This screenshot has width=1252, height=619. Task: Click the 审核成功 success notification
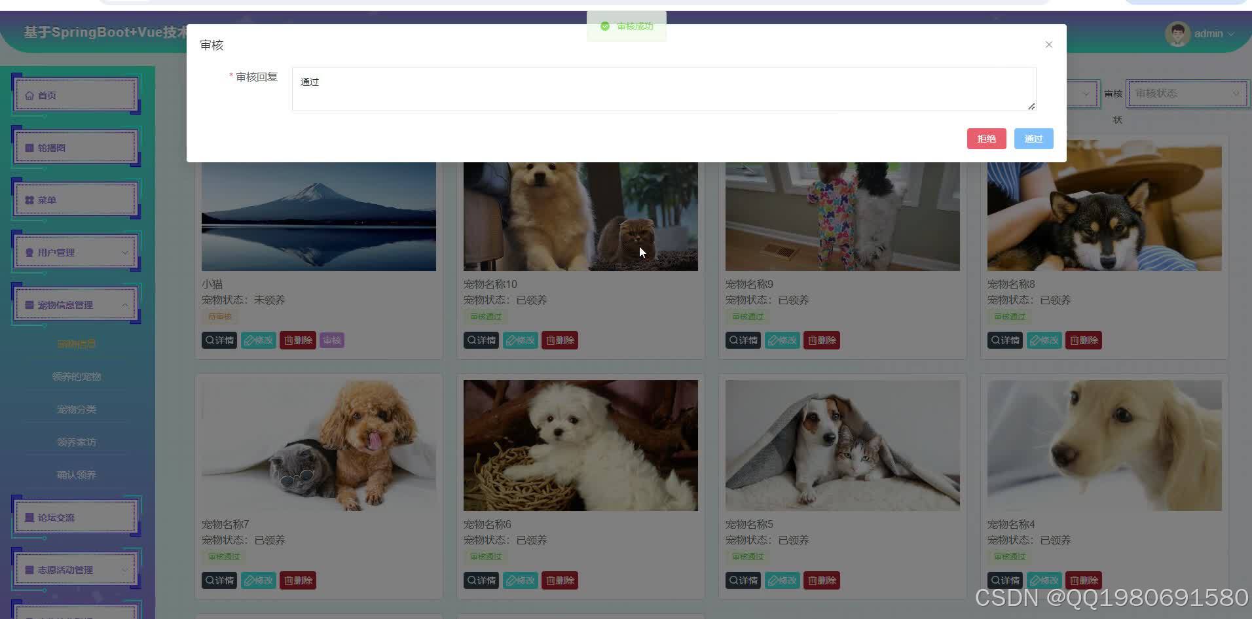pyautogui.click(x=627, y=26)
